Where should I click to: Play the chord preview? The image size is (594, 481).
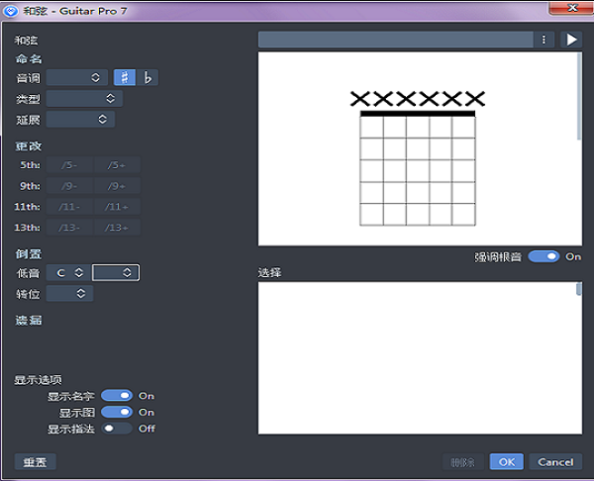571,40
